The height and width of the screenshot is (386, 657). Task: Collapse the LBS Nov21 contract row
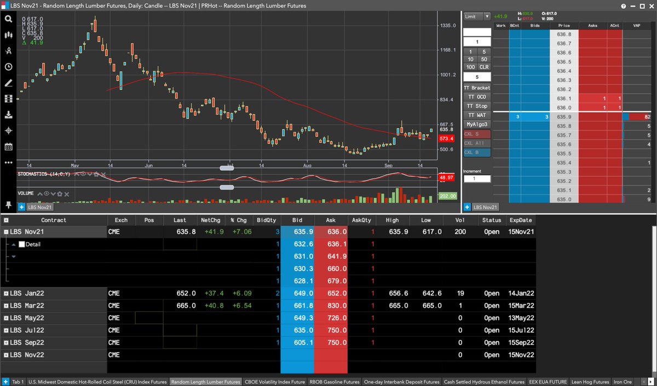click(x=6, y=232)
